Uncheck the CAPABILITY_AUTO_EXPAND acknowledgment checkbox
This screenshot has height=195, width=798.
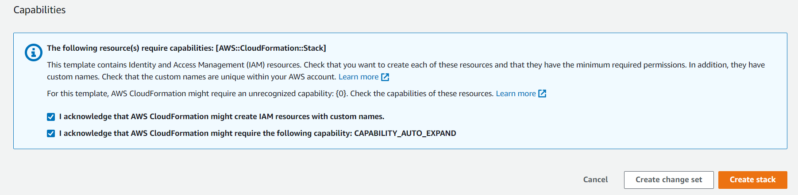point(51,134)
